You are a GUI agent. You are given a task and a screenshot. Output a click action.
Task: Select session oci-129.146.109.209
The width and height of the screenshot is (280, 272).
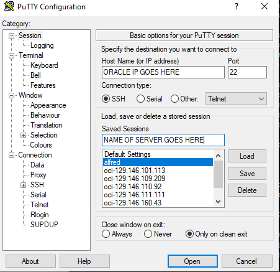pos(158,179)
